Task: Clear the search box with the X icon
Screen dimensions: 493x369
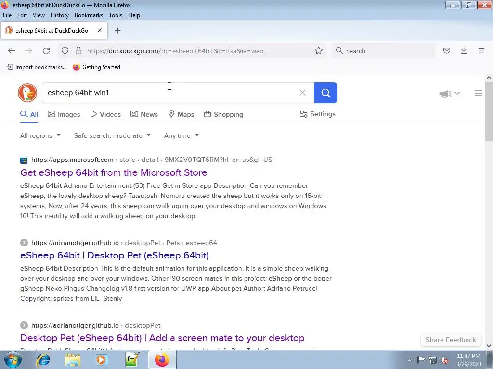Action: [x=302, y=93]
